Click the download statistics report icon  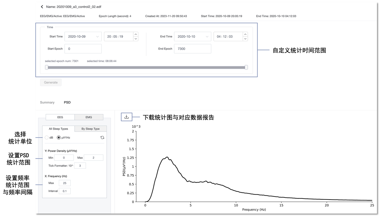coord(126,117)
